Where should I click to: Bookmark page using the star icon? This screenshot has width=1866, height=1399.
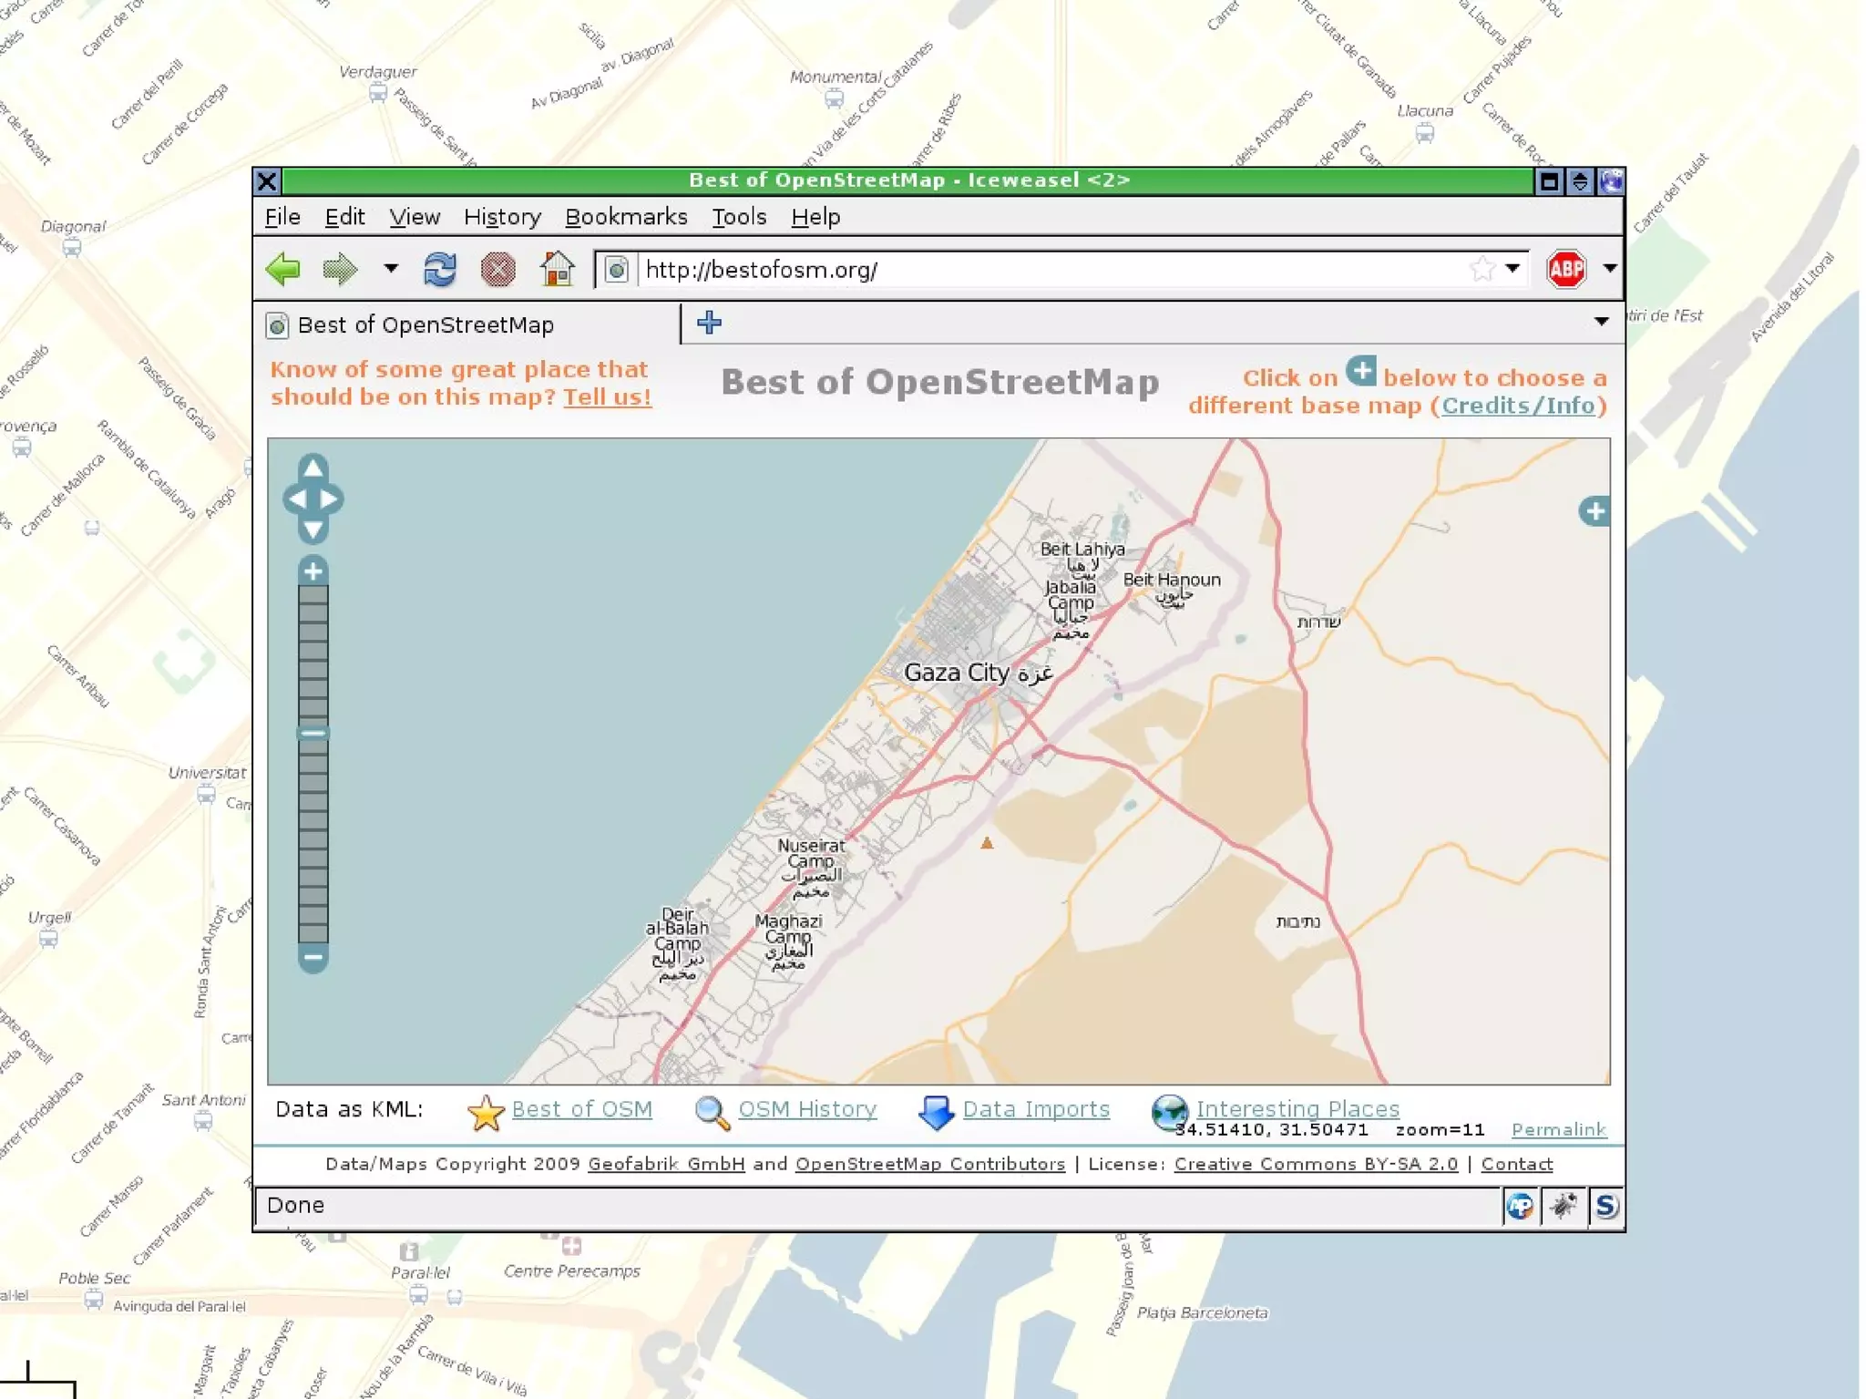coord(1482,269)
